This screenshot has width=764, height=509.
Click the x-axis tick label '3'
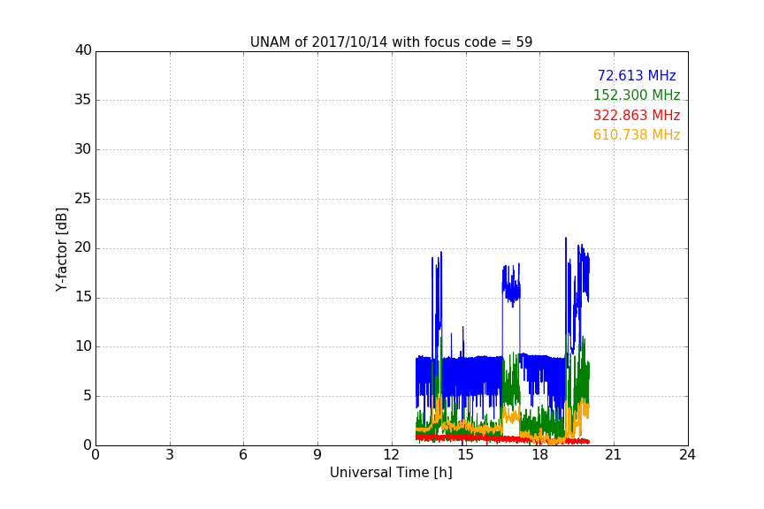point(170,455)
